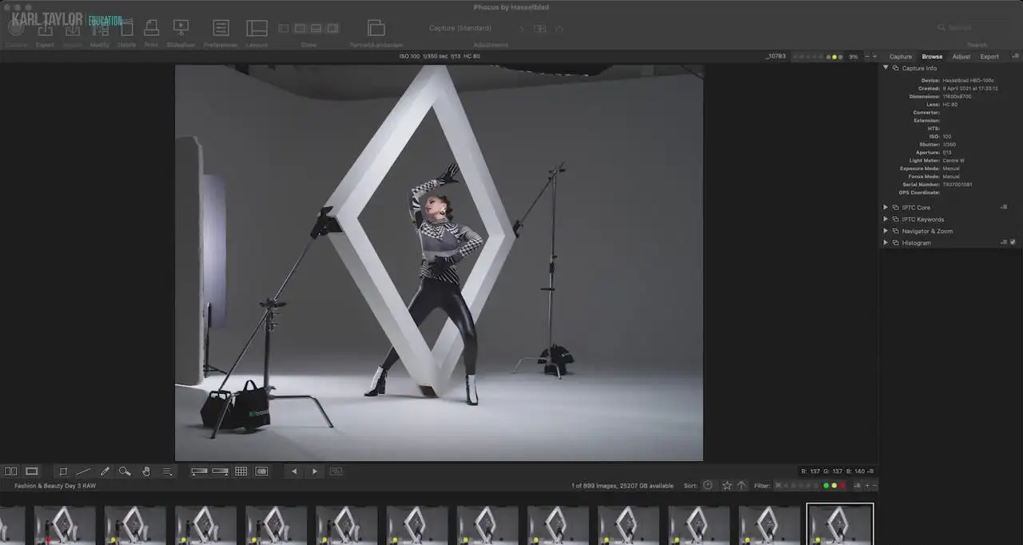Select the highlighted last thumbnail in filmstrip
This screenshot has height=545, width=1023.
840,524
